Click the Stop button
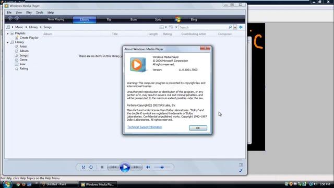 coord(102,167)
